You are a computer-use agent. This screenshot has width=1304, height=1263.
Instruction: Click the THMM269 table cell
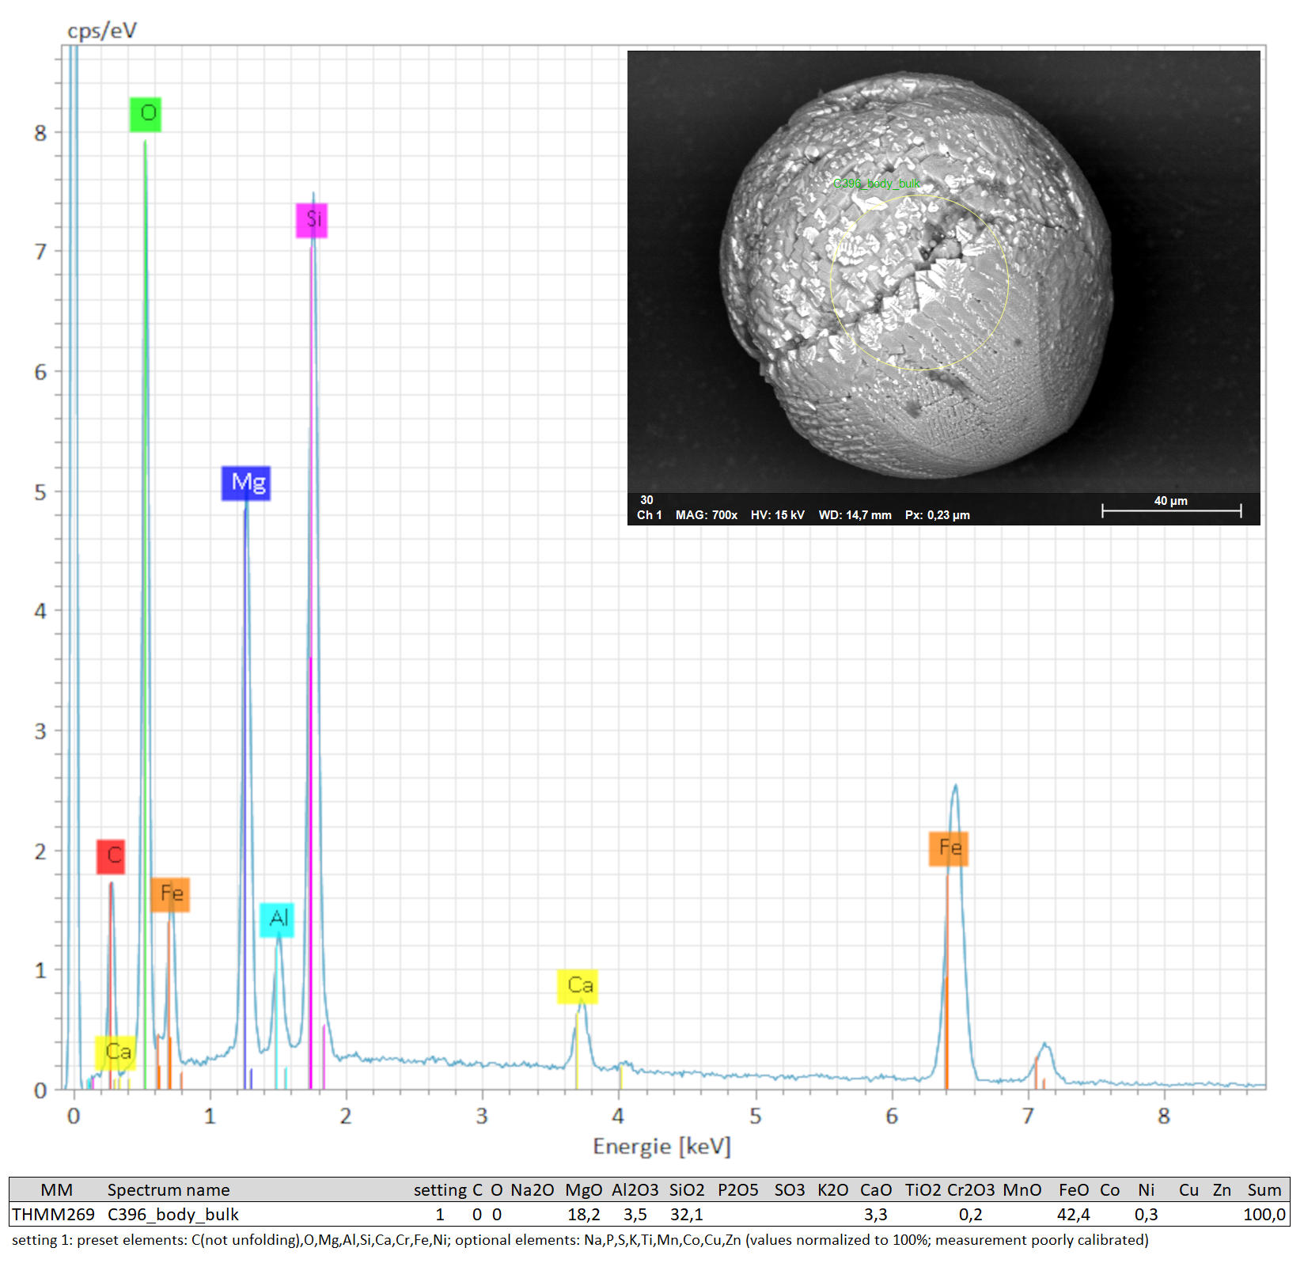[x=53, y=1215]
